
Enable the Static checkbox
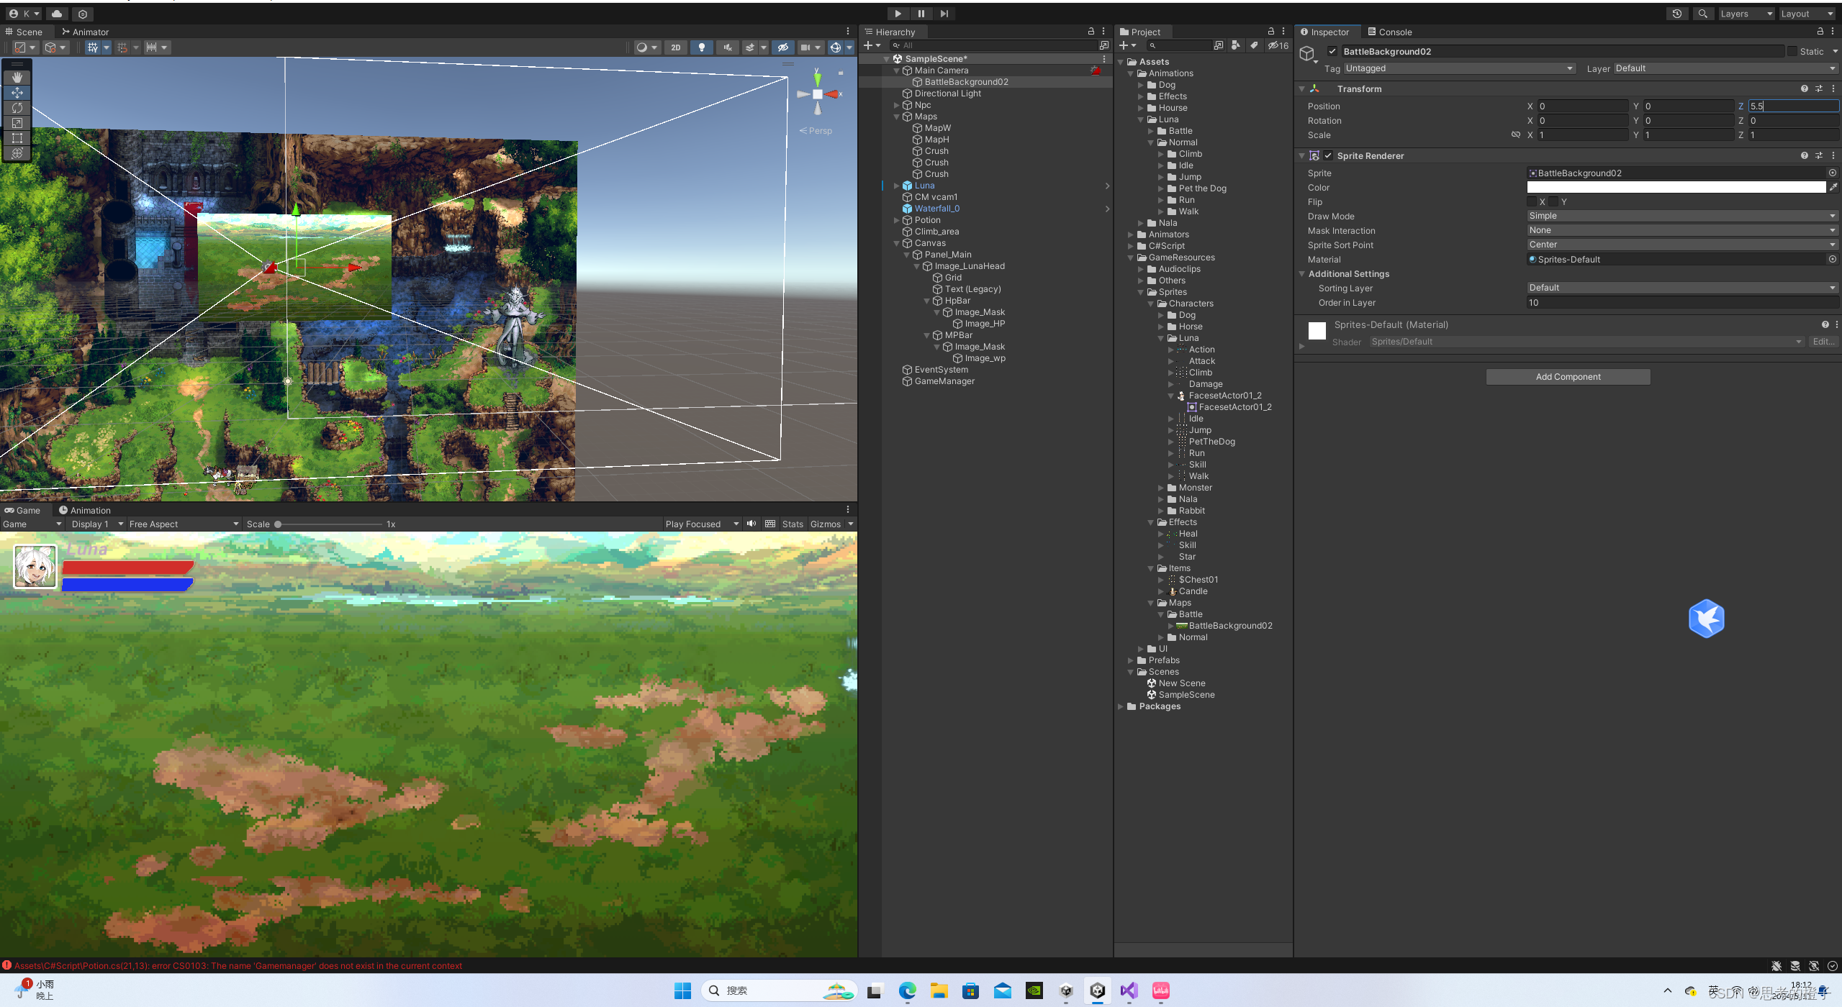(x=1792, y=51)
